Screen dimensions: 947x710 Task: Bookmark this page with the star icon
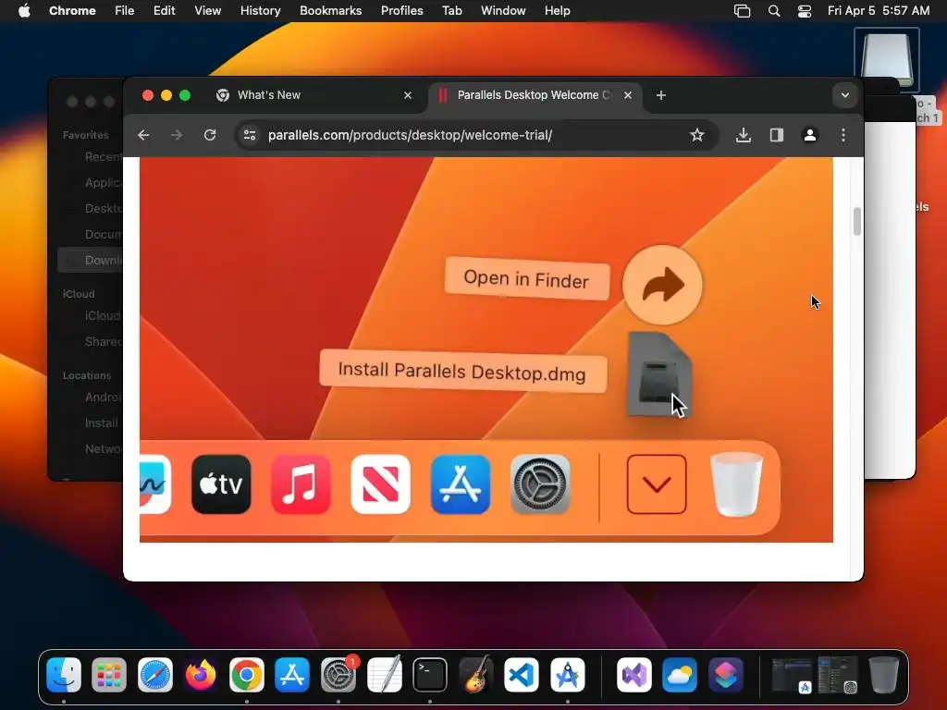(697, 135)
